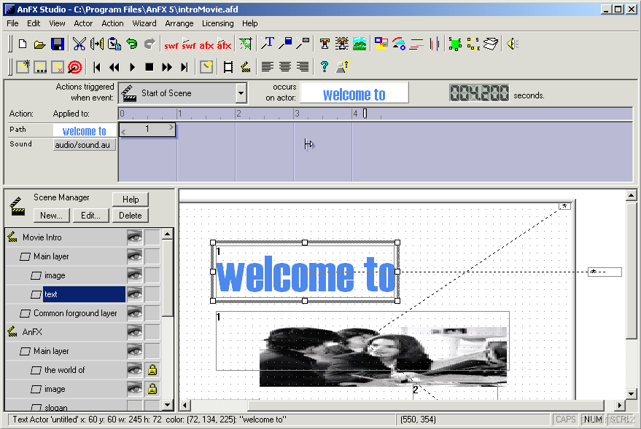Open the Arrange menu

point(179,23)
